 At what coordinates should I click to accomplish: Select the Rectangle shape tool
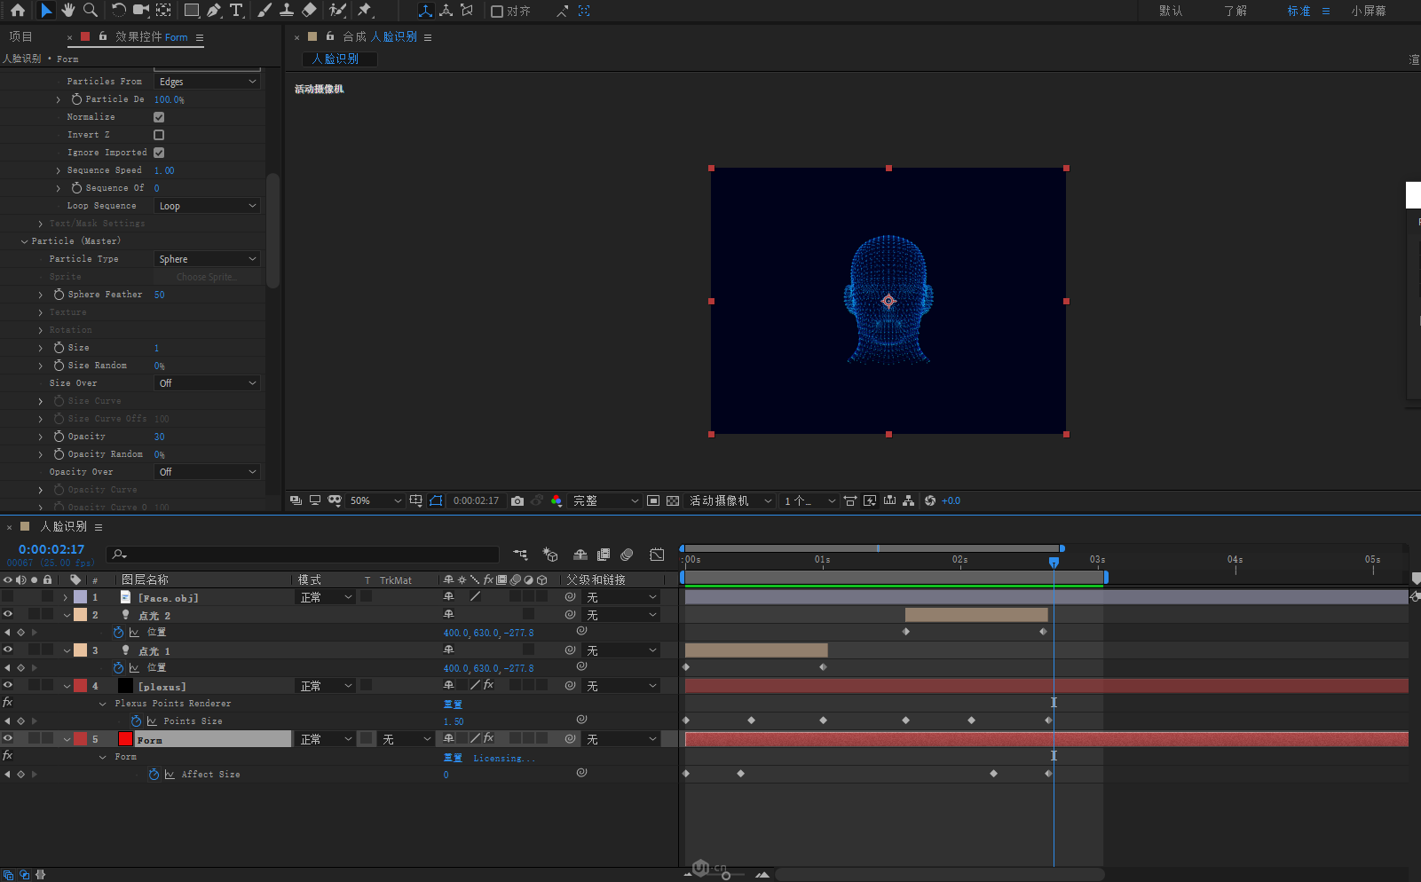[191, 11]
